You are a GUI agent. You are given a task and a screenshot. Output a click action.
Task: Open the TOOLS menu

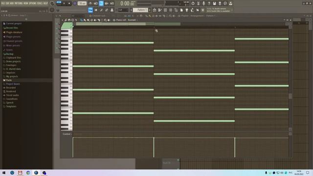pyautogui.click(x=40, y=3)
